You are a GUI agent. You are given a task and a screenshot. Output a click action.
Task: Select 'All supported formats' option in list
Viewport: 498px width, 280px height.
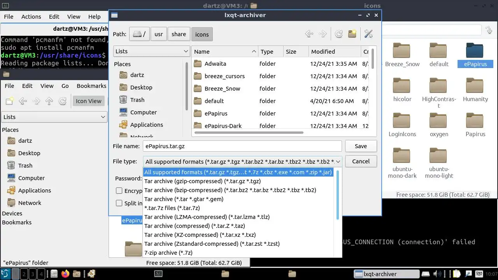tap(238, 172)
